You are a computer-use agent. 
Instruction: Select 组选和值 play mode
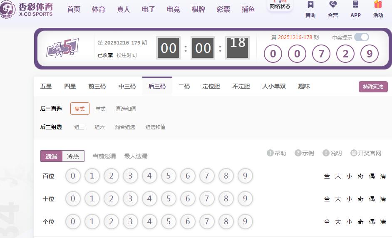tap(156, 127)
